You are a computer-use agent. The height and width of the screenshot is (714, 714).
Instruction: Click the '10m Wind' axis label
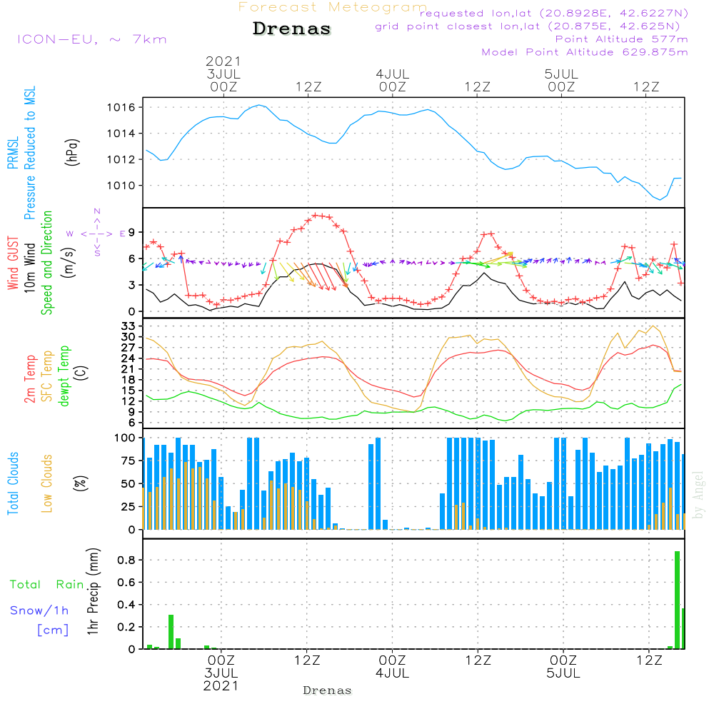tap(29, 267)
